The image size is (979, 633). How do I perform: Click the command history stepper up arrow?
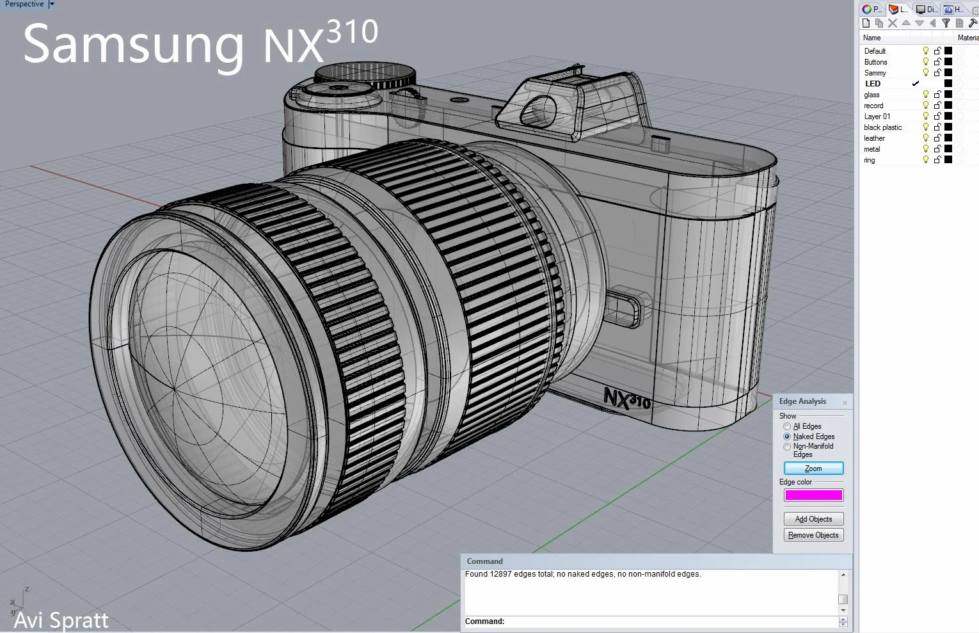843,619
